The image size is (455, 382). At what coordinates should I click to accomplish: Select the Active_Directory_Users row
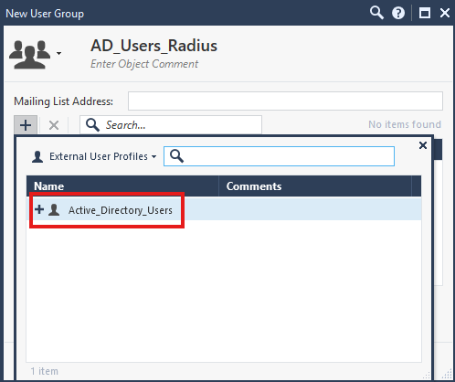(x=224, y=209)
